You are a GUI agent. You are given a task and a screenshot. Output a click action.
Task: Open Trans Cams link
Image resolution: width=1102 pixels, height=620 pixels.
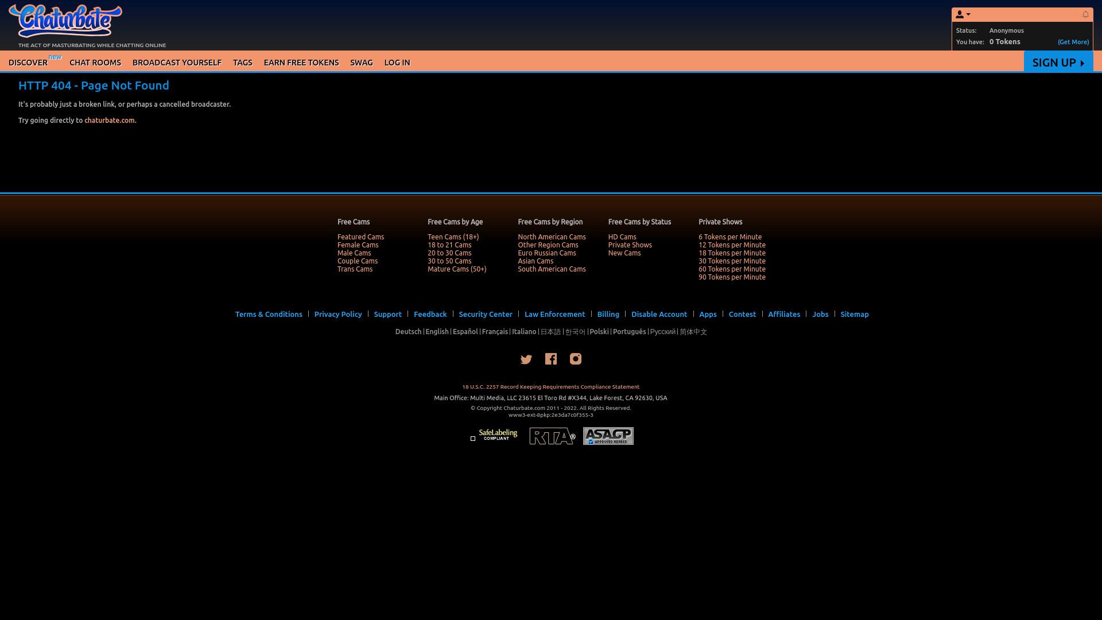355,269
